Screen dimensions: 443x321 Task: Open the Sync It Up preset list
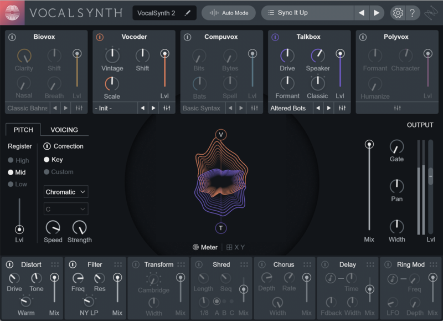click(307, 13)
